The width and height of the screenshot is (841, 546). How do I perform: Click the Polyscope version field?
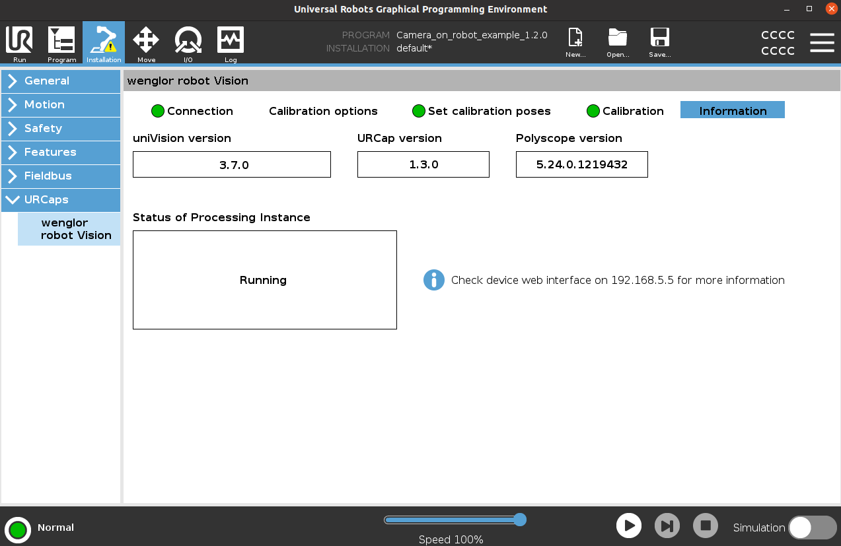pyautogui.click(x=582, y=164)
